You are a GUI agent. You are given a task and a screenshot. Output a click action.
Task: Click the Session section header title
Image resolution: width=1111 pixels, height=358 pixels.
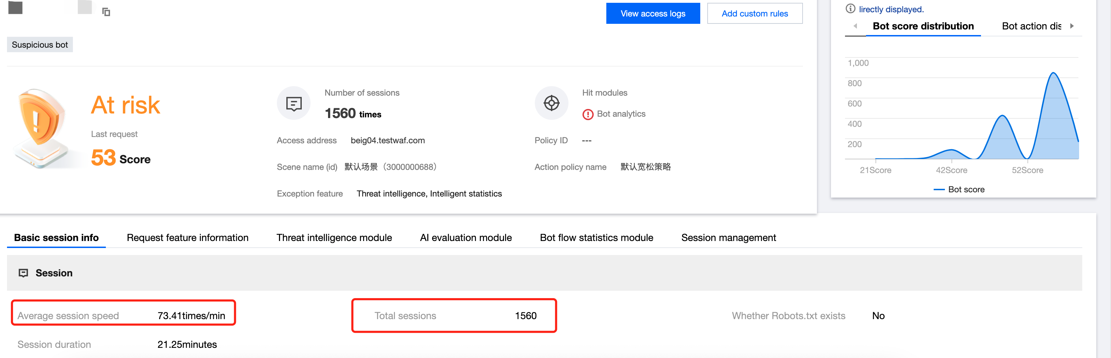point(54,273)
